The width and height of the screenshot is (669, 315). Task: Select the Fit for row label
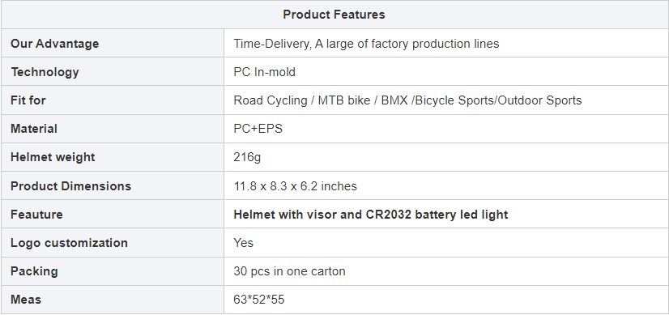28,100
